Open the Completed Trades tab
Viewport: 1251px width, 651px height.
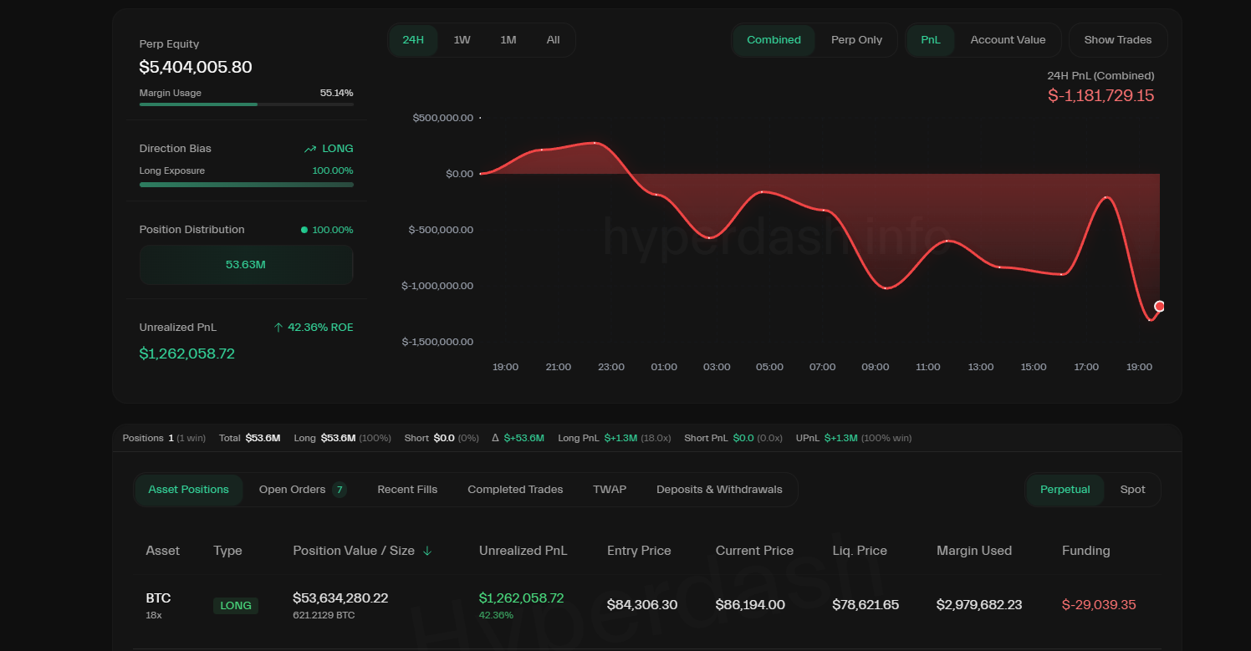click(515, 490)
